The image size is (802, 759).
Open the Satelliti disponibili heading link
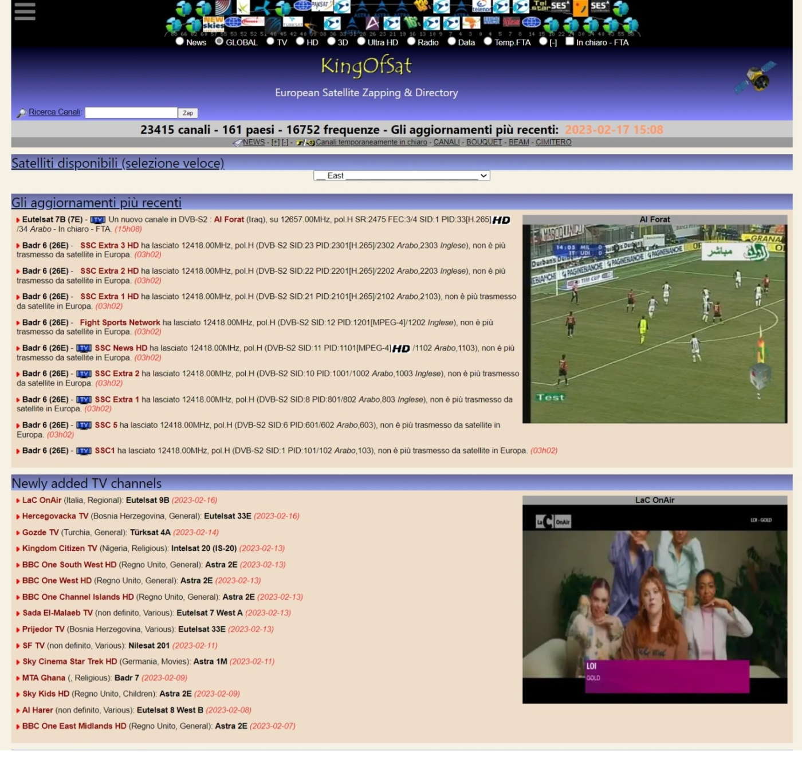pyautogui.click(x=117, y=163)
